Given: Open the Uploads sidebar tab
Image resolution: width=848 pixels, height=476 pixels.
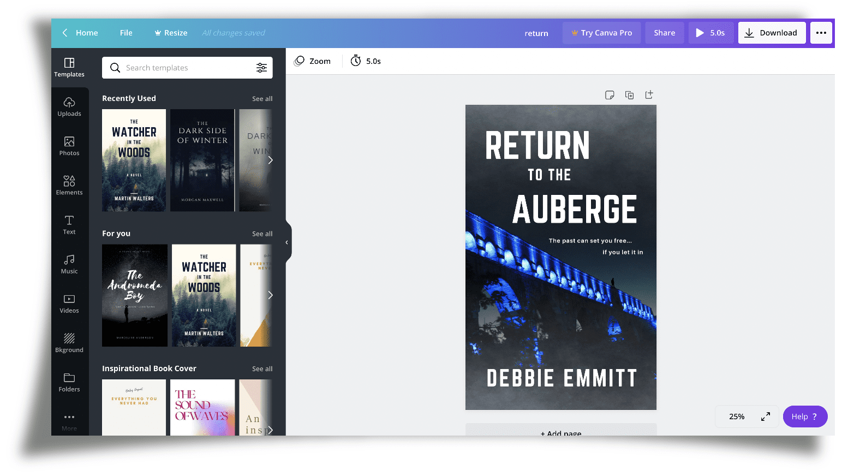Looking at the screenshot, I should click(69, 107).
